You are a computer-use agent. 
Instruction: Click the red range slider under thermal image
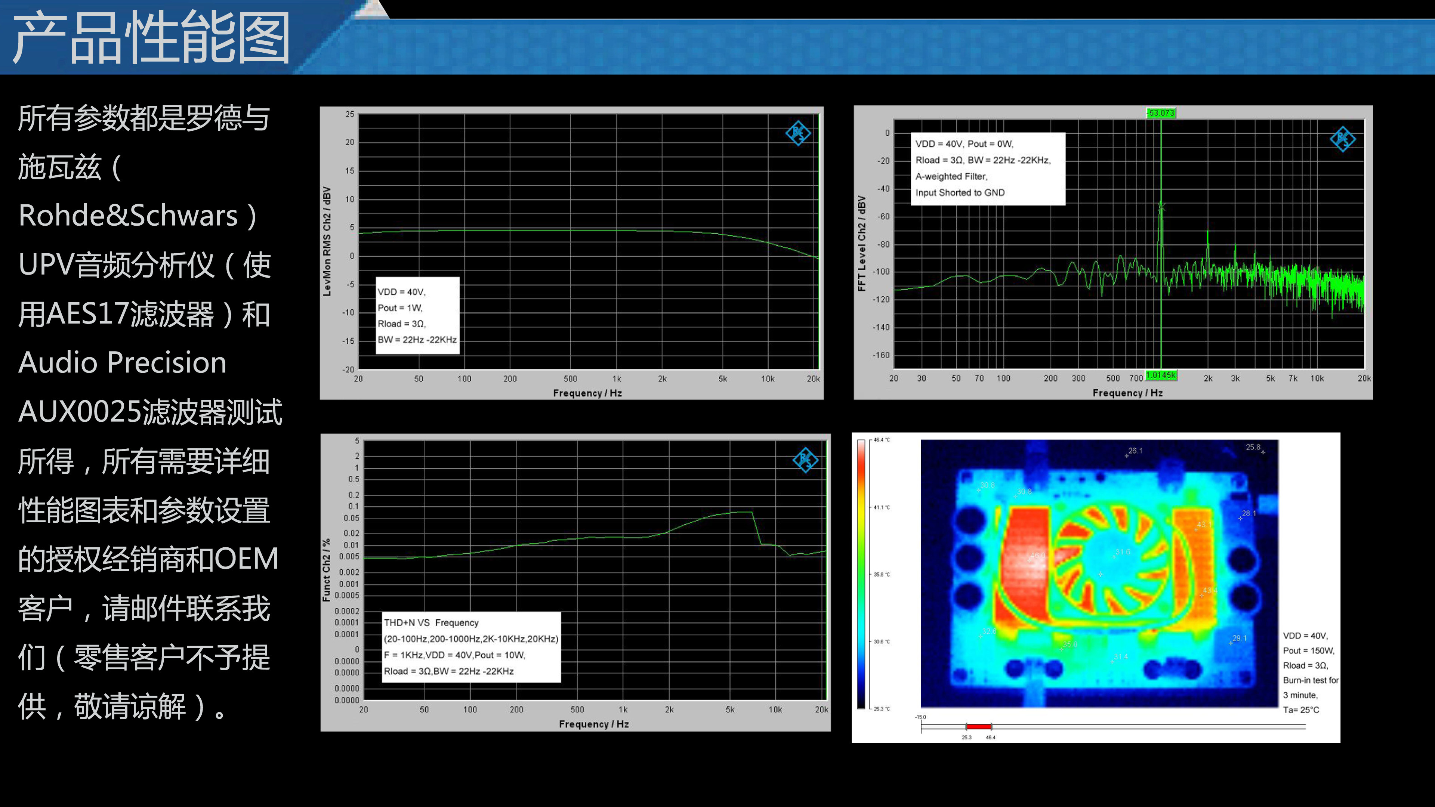click(x=979, y=726)
